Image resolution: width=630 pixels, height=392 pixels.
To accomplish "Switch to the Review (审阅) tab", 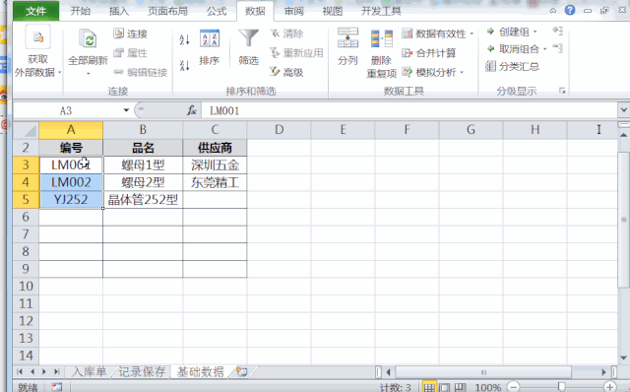I will [293, 11].
